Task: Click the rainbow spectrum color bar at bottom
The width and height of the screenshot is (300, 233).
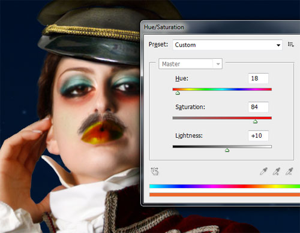Action: [224, 186]
